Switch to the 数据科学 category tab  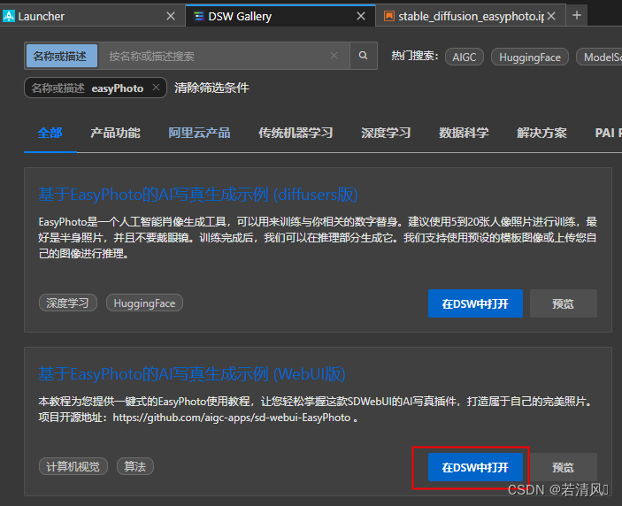coord(464,133)
